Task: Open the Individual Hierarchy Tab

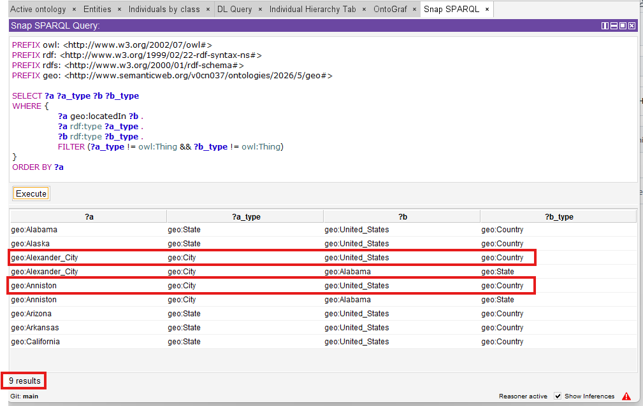Action: (312, 9)
